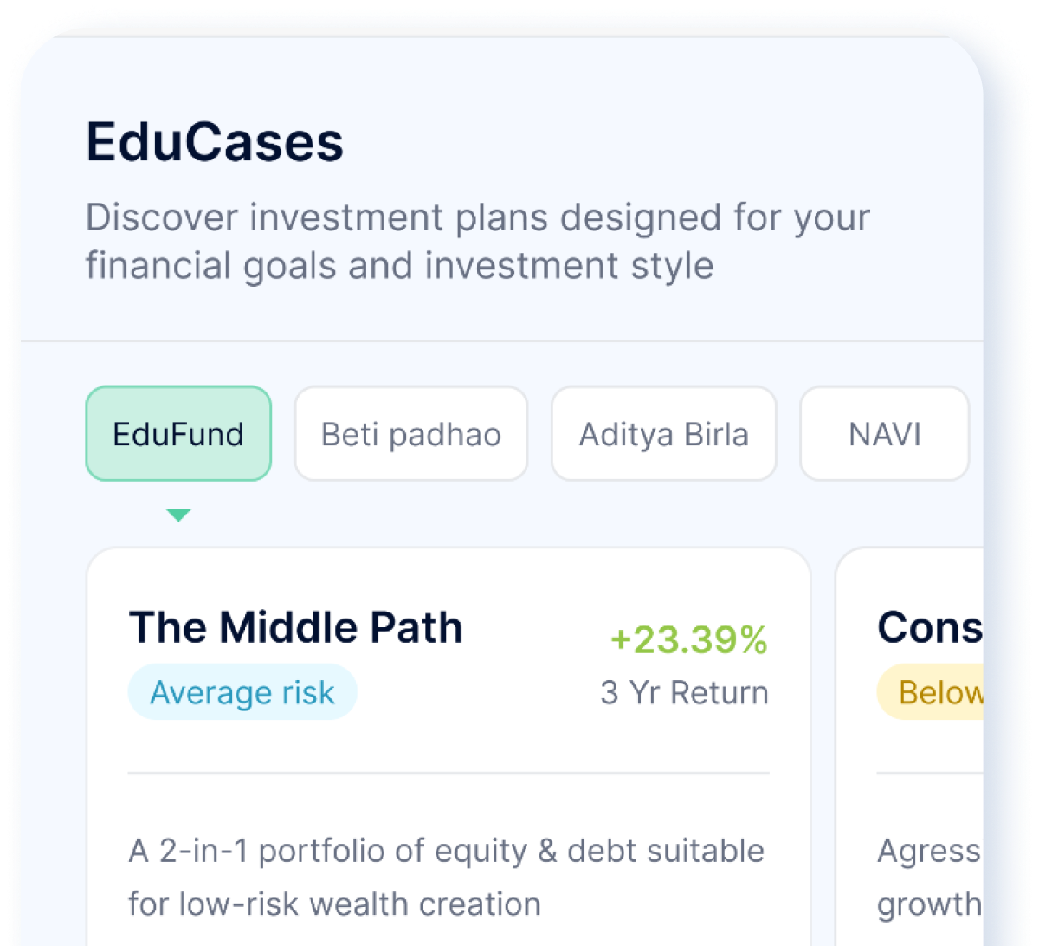This screenshot has height=946, width=1039.
Task: Switch to the Beti padhao tab
Action: (410, 433)
